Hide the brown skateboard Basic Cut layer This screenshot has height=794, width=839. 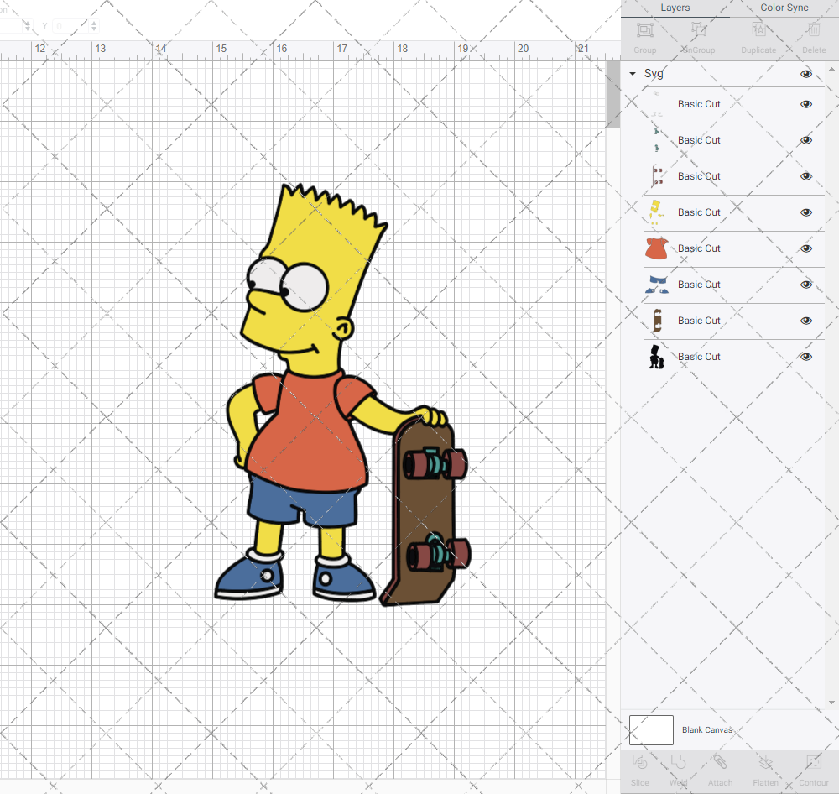[805, 321]
